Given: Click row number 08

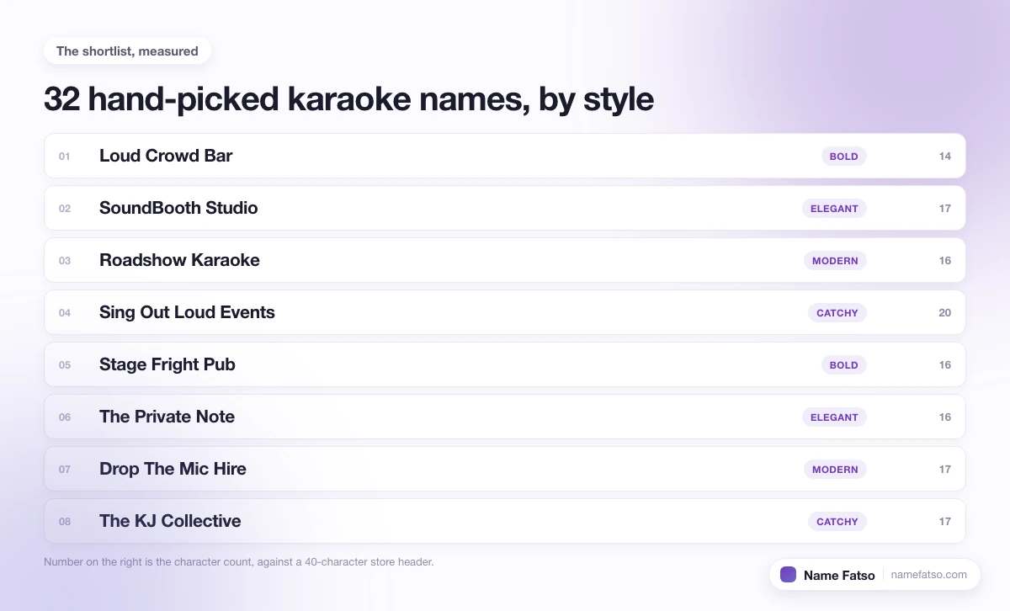Looking at the screenshot, I should [x=65, y=522].
